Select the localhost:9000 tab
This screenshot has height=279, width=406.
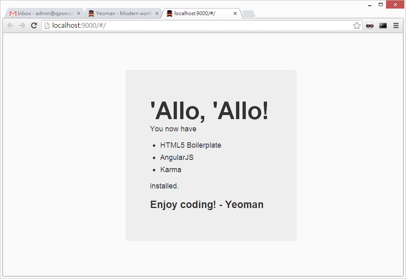click(x=196, y=13)
